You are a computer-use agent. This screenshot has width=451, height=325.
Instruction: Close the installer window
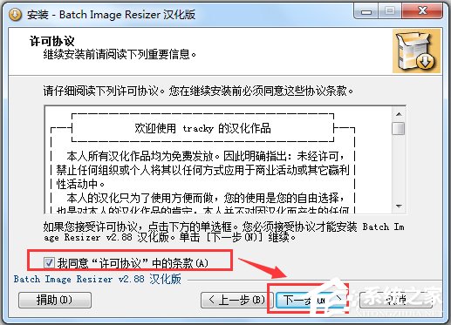[422, 11]
